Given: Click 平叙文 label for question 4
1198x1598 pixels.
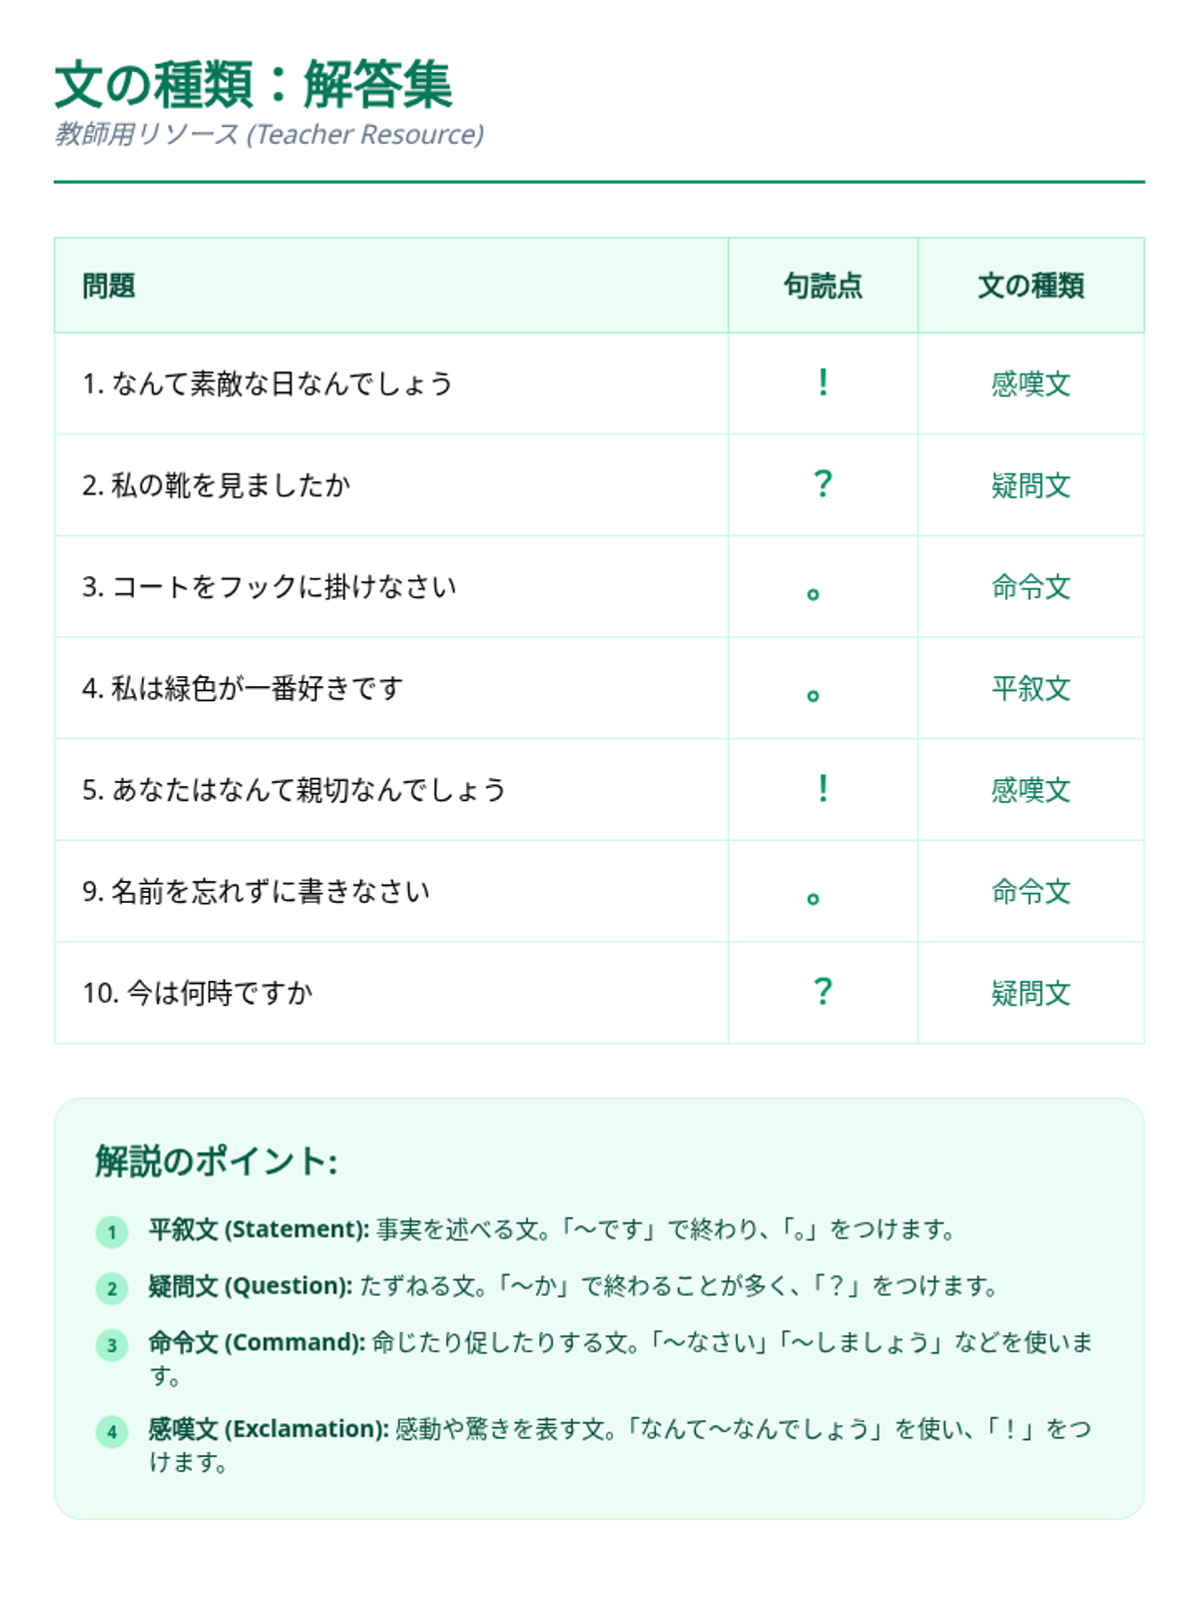Looking at the screenshot, I should 1030,688.
